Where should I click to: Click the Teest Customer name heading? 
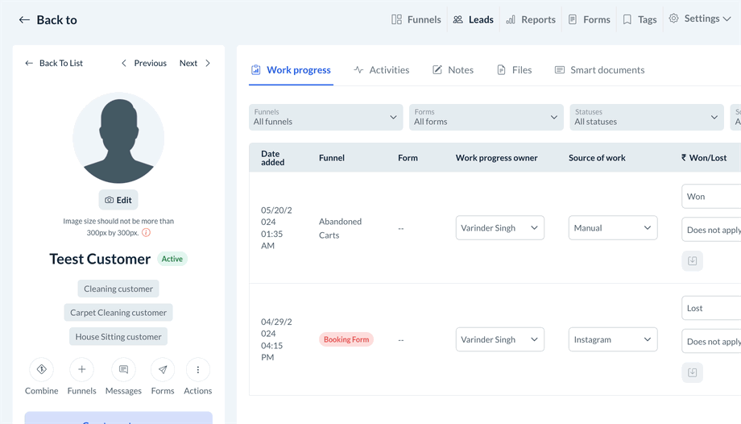(100, 259)
